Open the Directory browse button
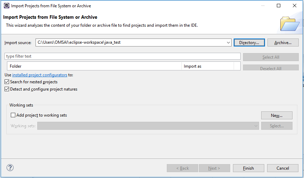 pos(249,43)
